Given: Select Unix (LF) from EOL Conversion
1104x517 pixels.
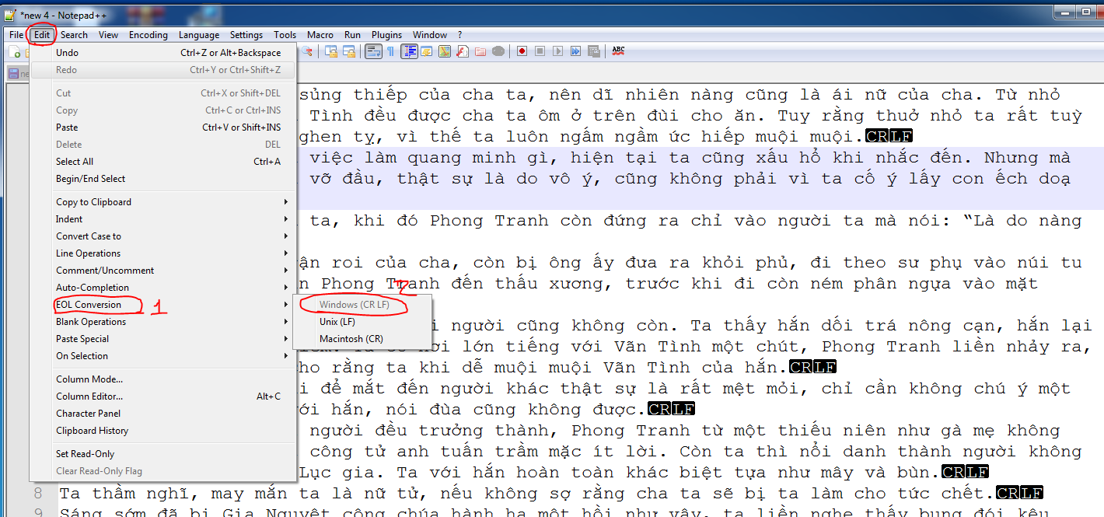Looking at the screenshot, I should pos(337,322).
